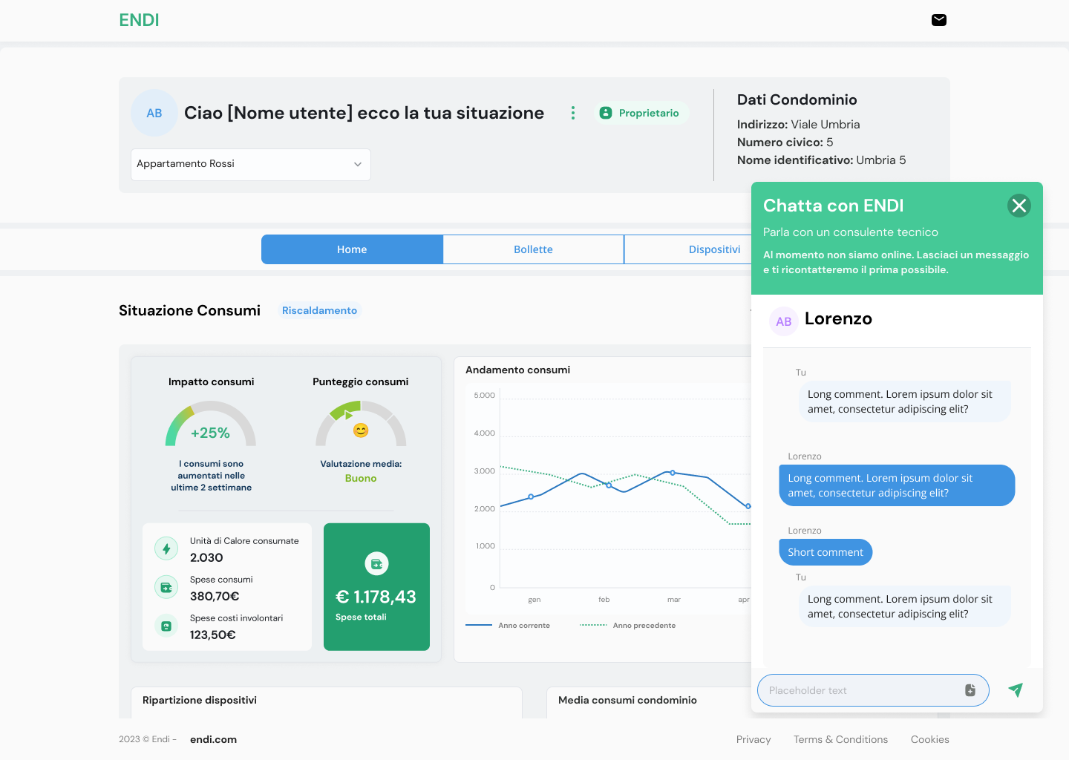
Task: Click the Spese costi involontari icon
Action: click(x=166, y=626)
